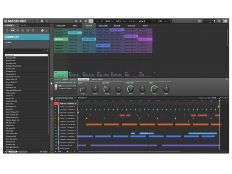Add plug-in with plus below Transient Master

click(56, 91)
